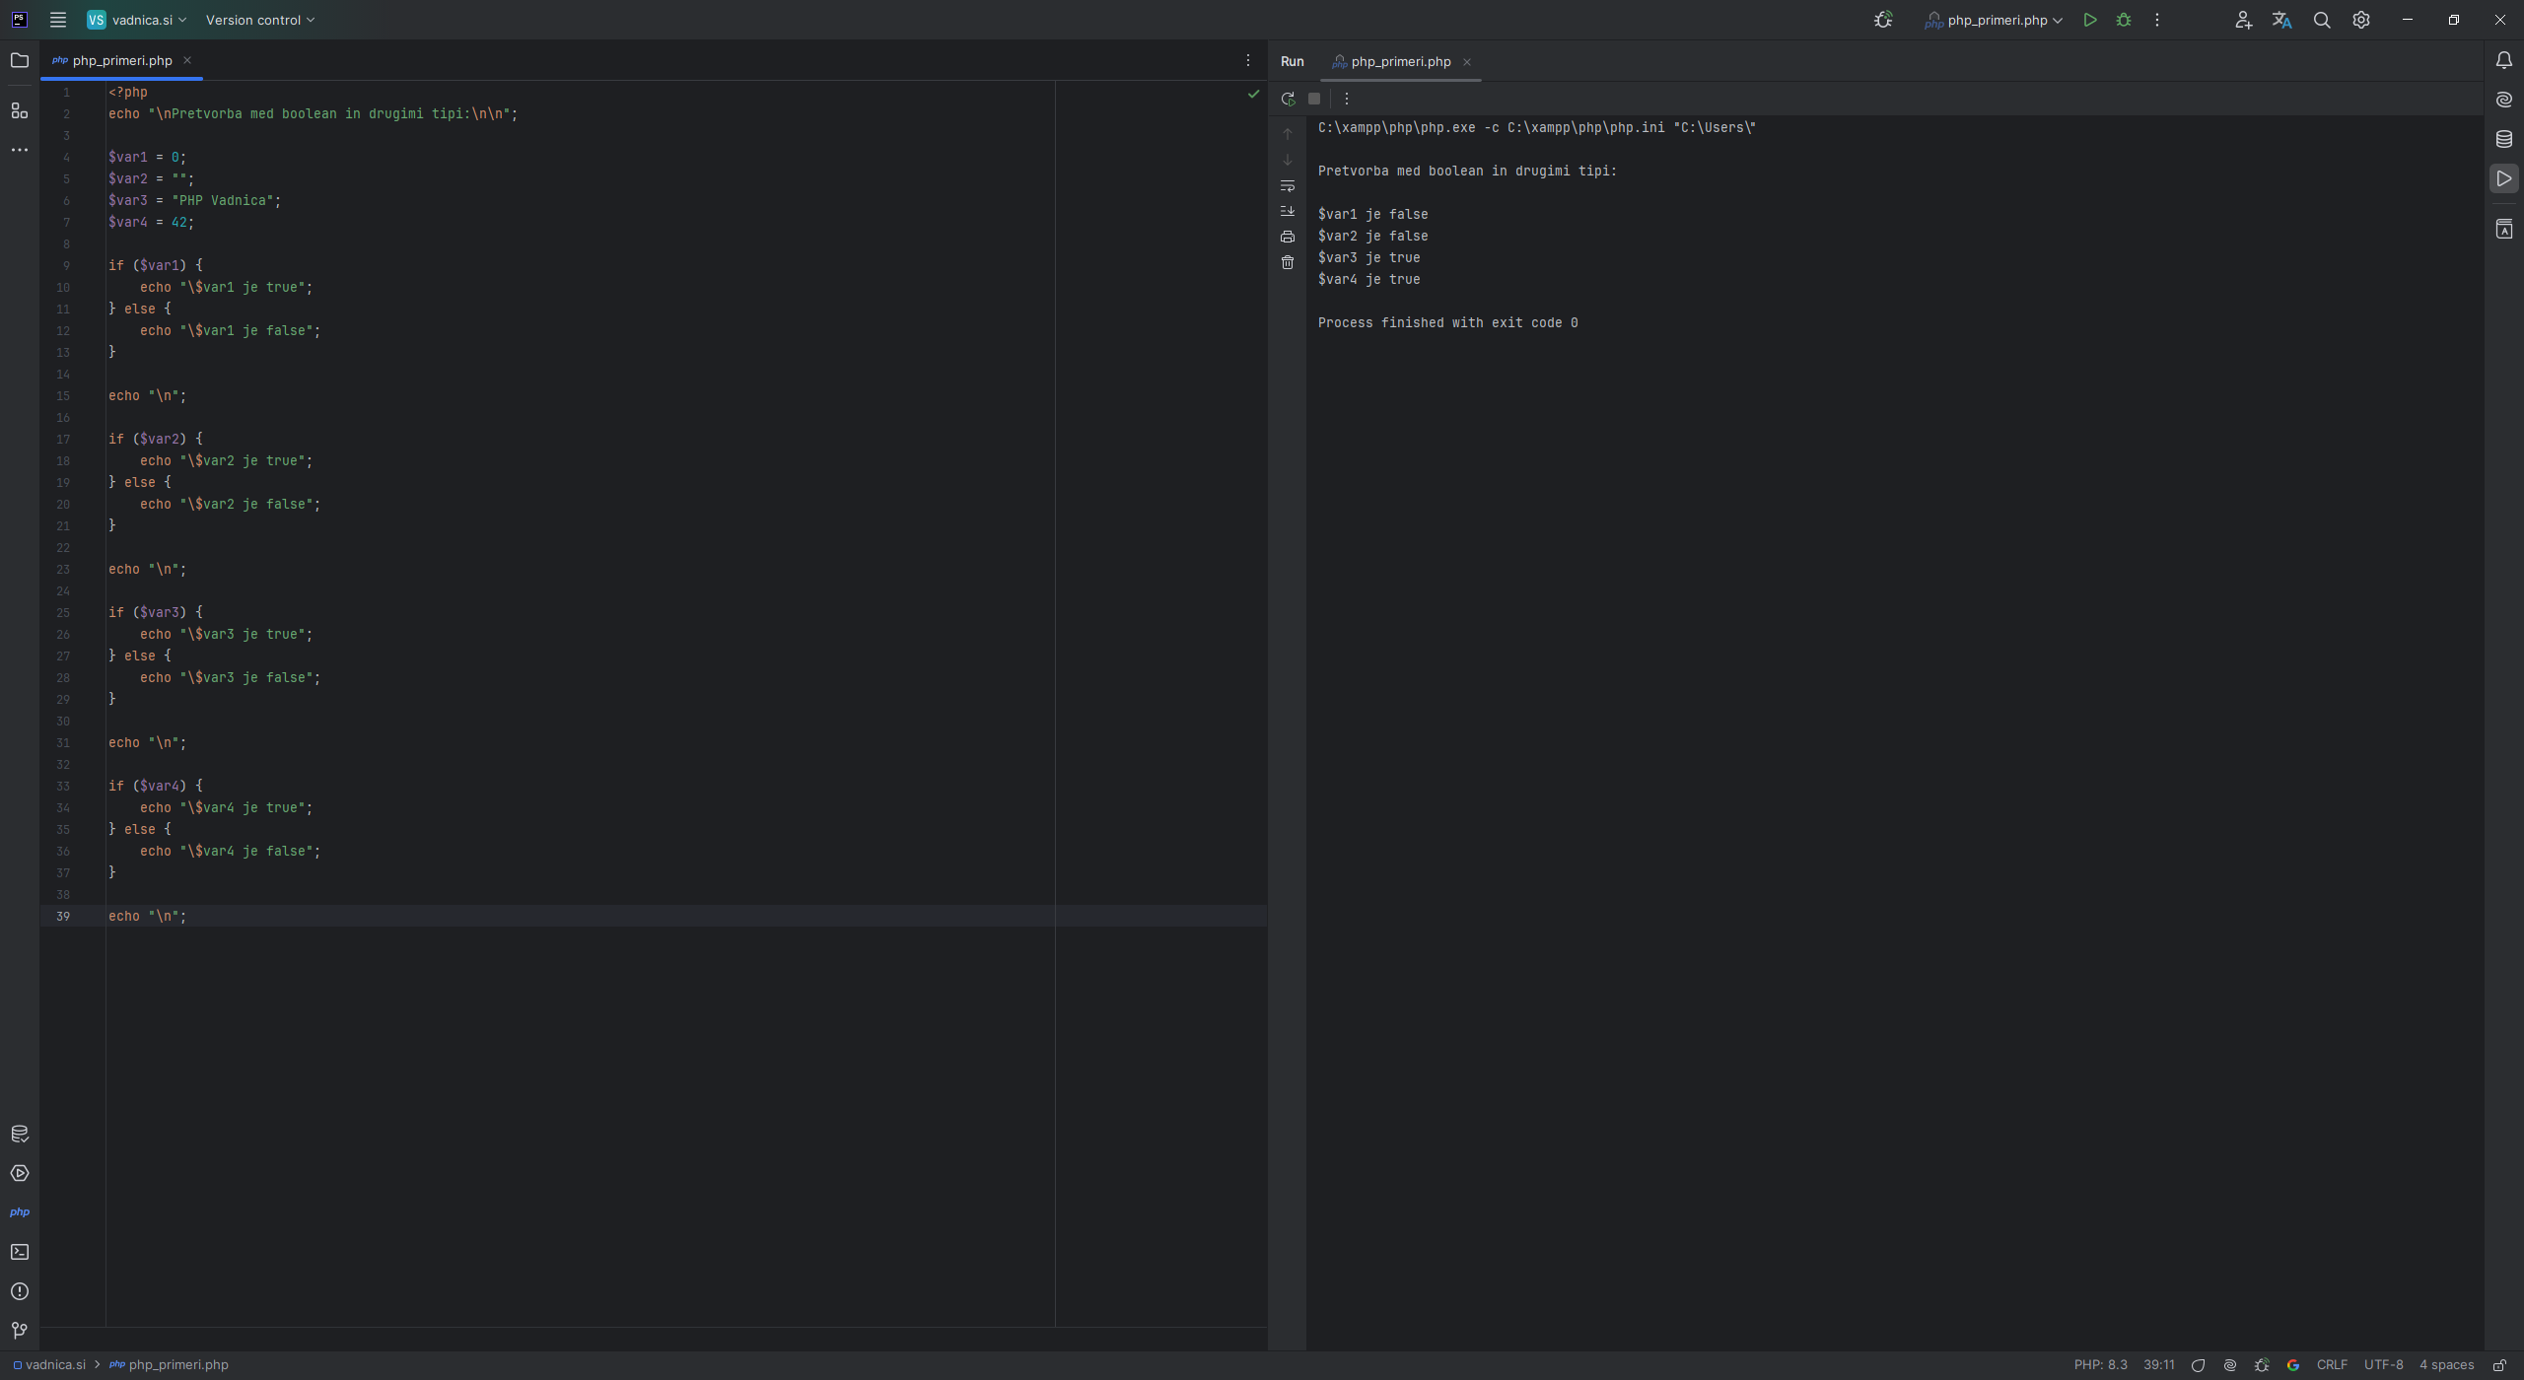The image size is (2524, 1380).
Task: Open Terminal tool window from sidebar
Action: pos(20,1252)
